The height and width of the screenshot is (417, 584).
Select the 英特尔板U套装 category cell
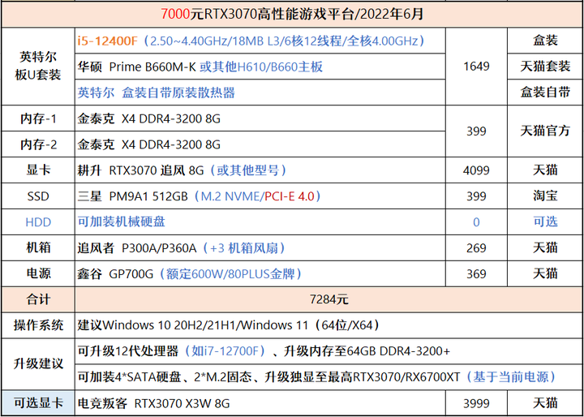coord(38,67)
